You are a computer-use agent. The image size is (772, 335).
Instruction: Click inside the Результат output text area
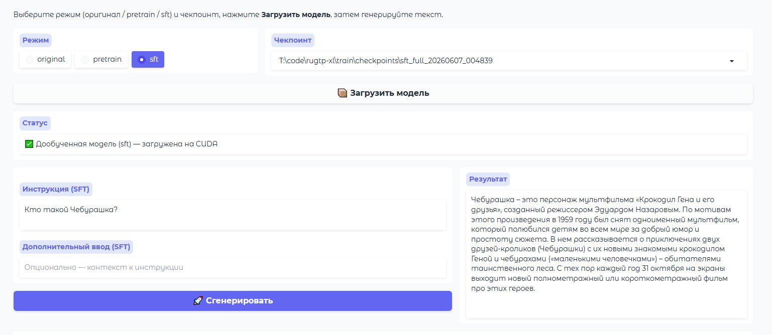(x=606, y=254)
